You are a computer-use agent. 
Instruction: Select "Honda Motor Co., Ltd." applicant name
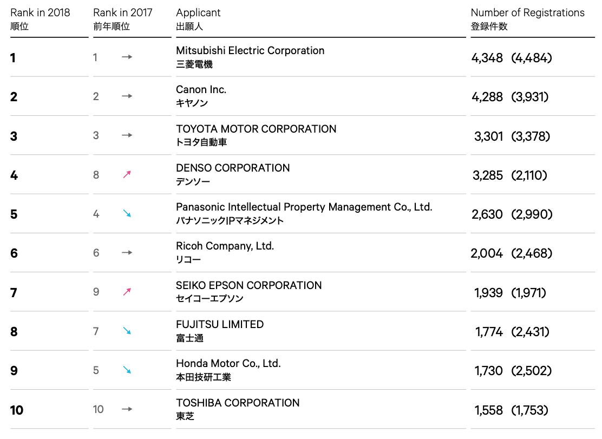pos(228,363)
